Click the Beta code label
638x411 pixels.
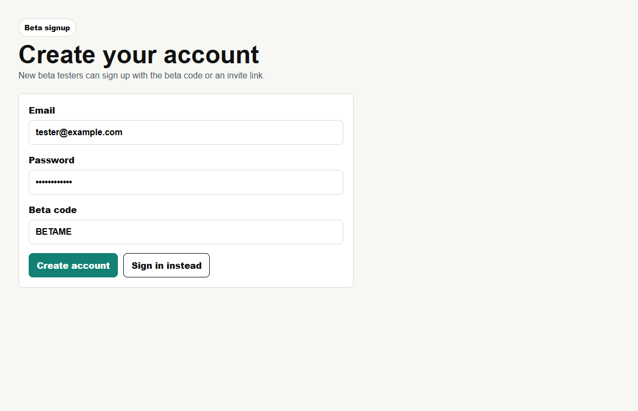(x=53, y=210)
